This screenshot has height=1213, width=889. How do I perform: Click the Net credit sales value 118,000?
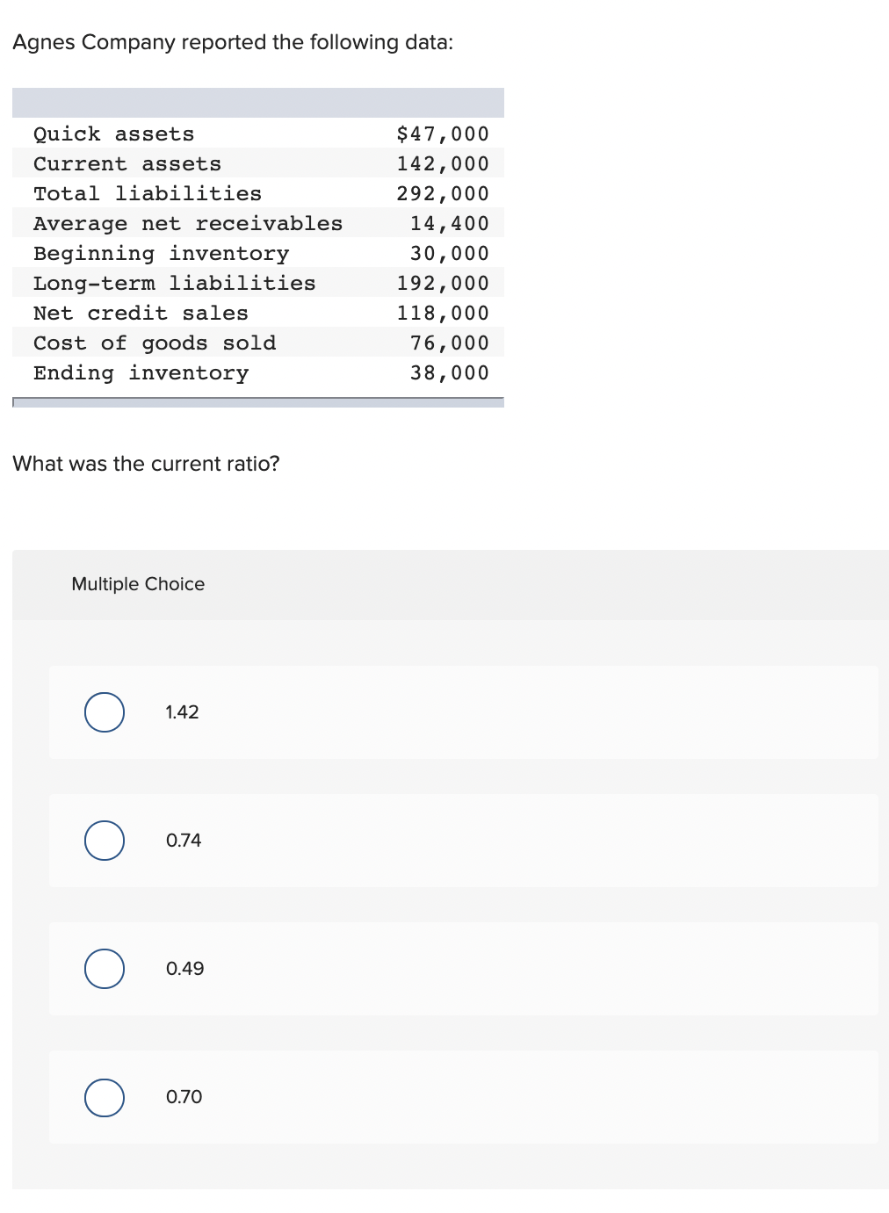(443, 313)
